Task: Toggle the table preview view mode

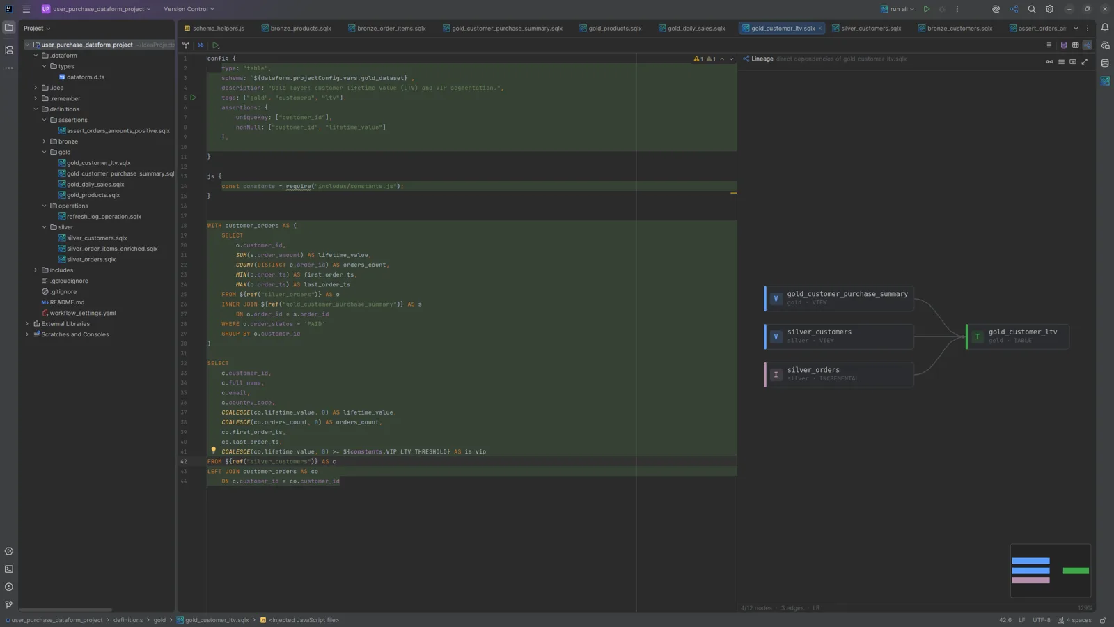Action: tap(1075, 45)
